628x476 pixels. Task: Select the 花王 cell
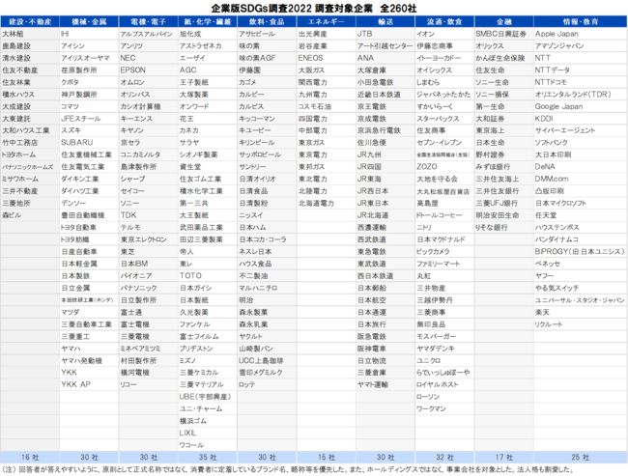[x=208, y=119]
